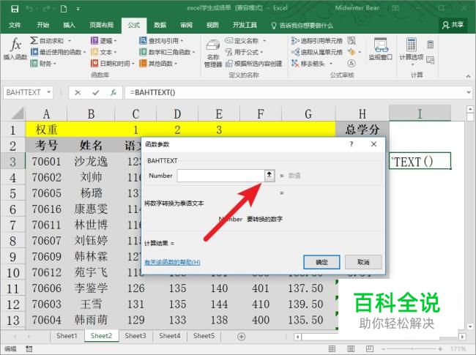Toggle Show Formulas icon

(352, 41)
